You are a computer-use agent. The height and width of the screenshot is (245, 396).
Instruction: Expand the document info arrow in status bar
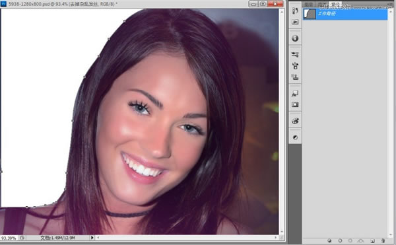click(92, 238)
